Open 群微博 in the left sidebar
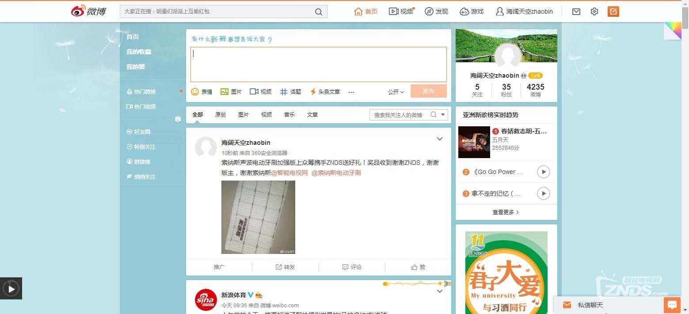 138,162
